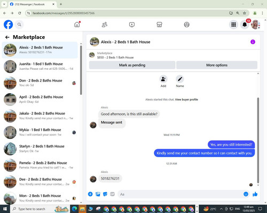Open the Notifications bell icon
The image size is (267, 213).
click(245, 24)
